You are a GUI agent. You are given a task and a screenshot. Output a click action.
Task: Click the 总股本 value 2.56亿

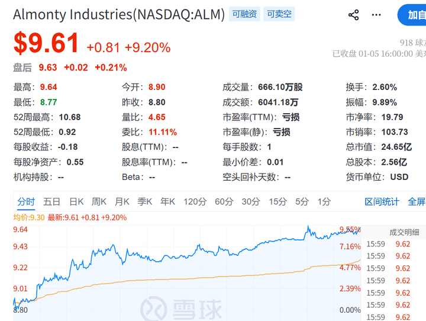394,162
